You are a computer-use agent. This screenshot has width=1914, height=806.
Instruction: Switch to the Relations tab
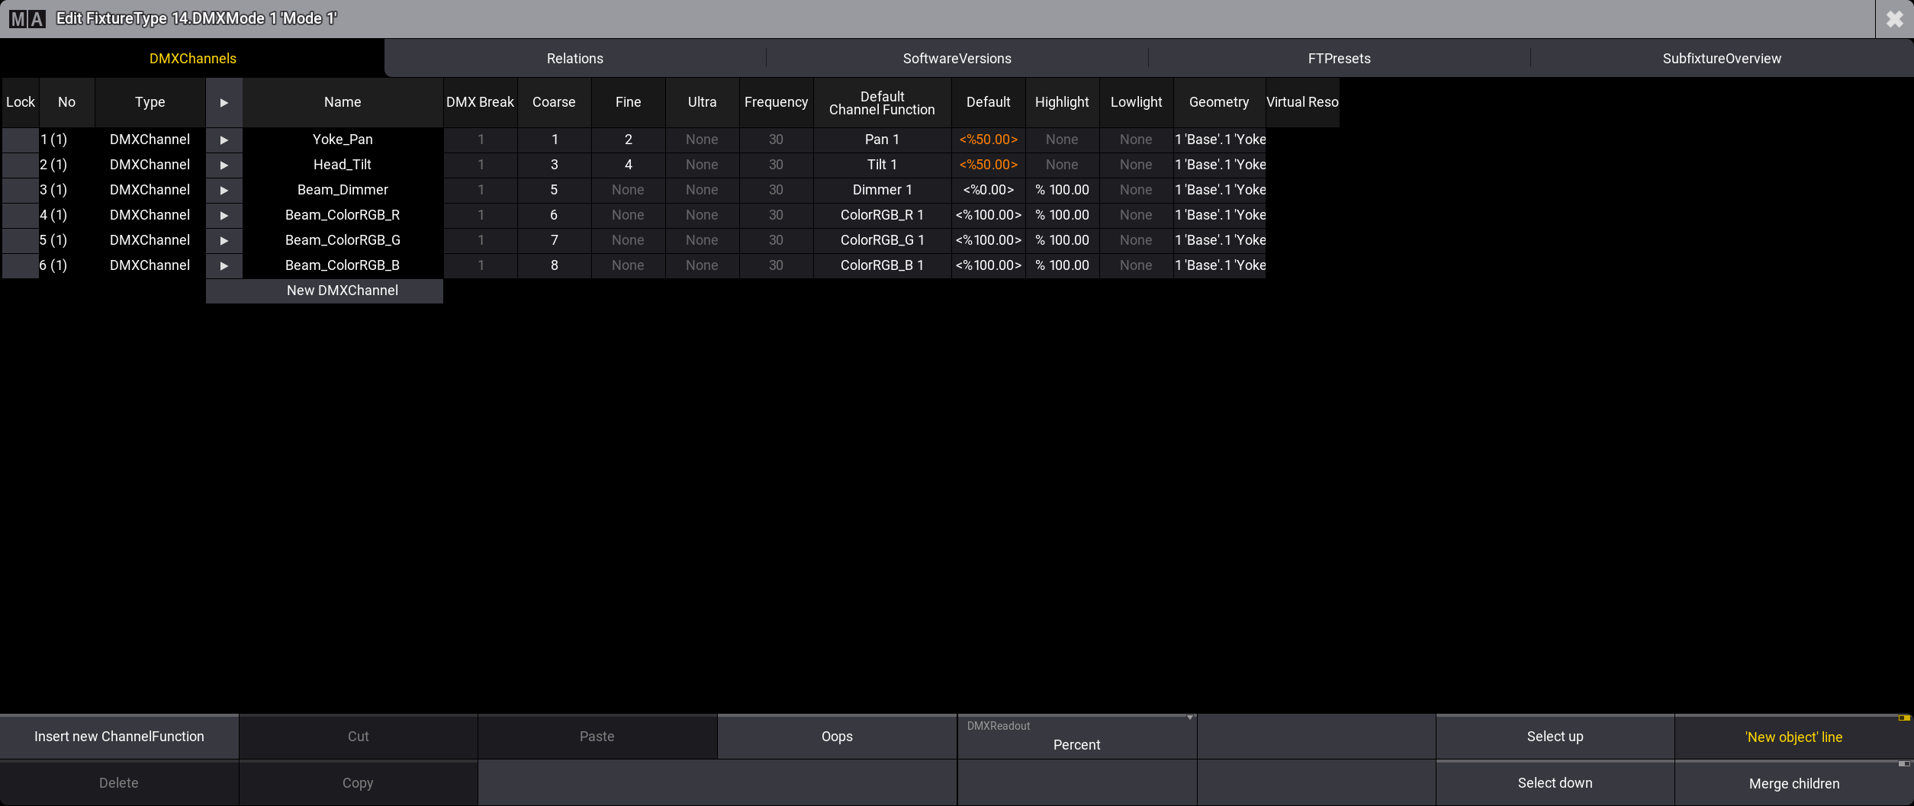tap(574, 59)
